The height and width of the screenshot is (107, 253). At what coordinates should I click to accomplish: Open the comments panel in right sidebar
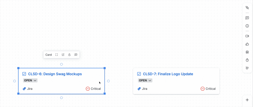click(247, 18)
